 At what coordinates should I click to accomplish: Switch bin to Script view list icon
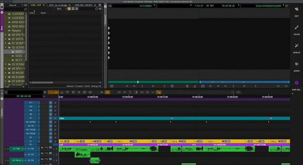point(77,9)
